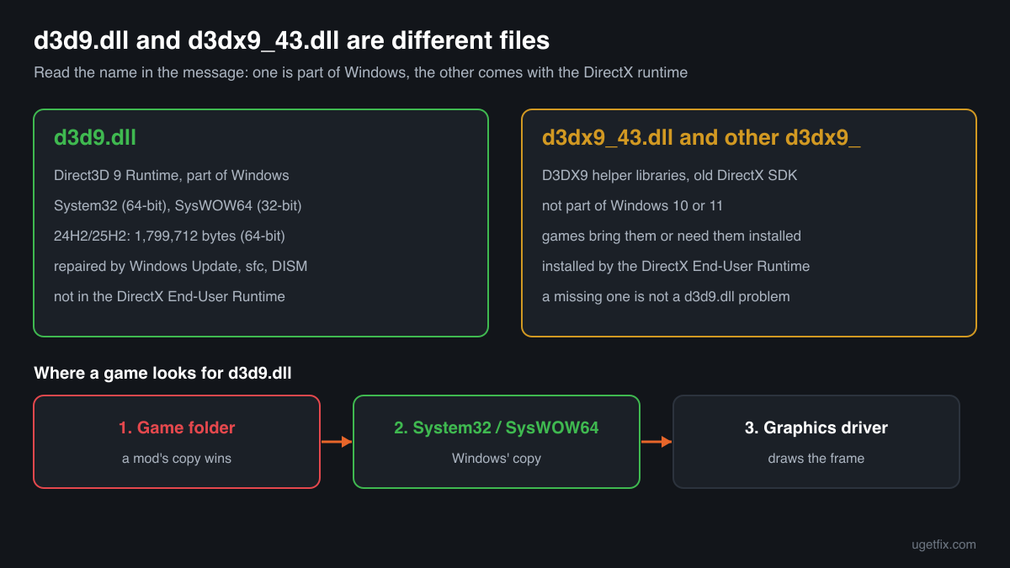
Task: Click 'games bring them or need them installed' line
Action: click(x=672, y=236)
